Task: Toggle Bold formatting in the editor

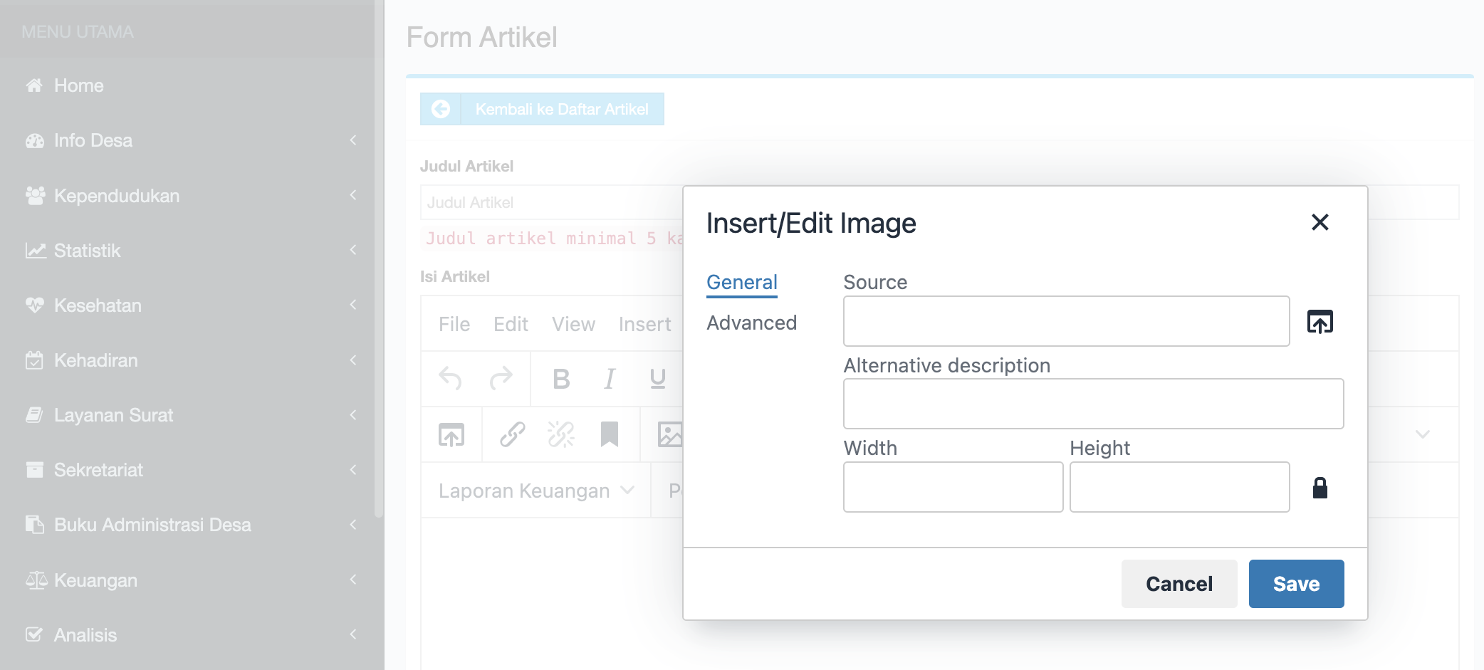Action: click(561, 379)
